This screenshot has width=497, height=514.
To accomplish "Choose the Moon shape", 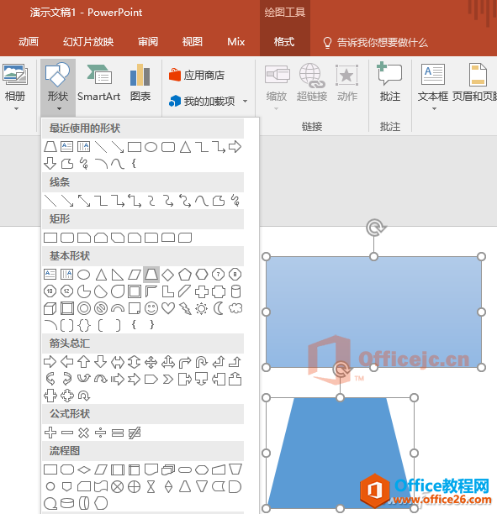I will pyautogui.click(x=219, y=308).
